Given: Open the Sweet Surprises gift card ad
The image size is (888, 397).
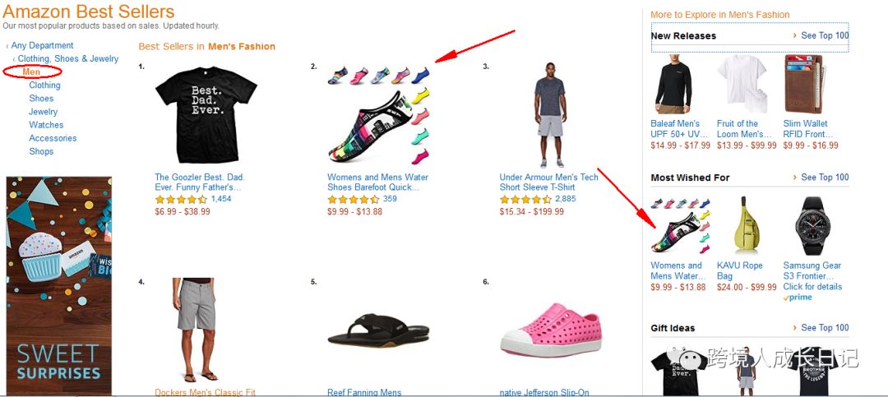Looking at the screenshot, I should point(59,285).
